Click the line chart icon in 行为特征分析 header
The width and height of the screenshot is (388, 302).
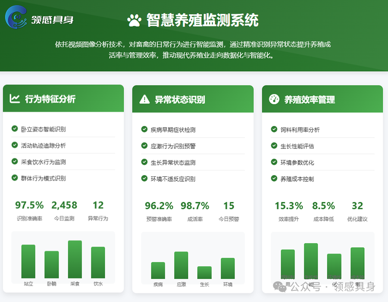coord(15,98)
